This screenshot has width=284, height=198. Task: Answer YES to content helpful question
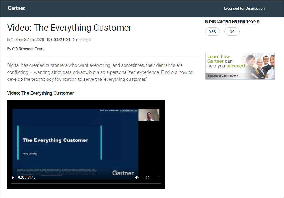coord(213,31)
